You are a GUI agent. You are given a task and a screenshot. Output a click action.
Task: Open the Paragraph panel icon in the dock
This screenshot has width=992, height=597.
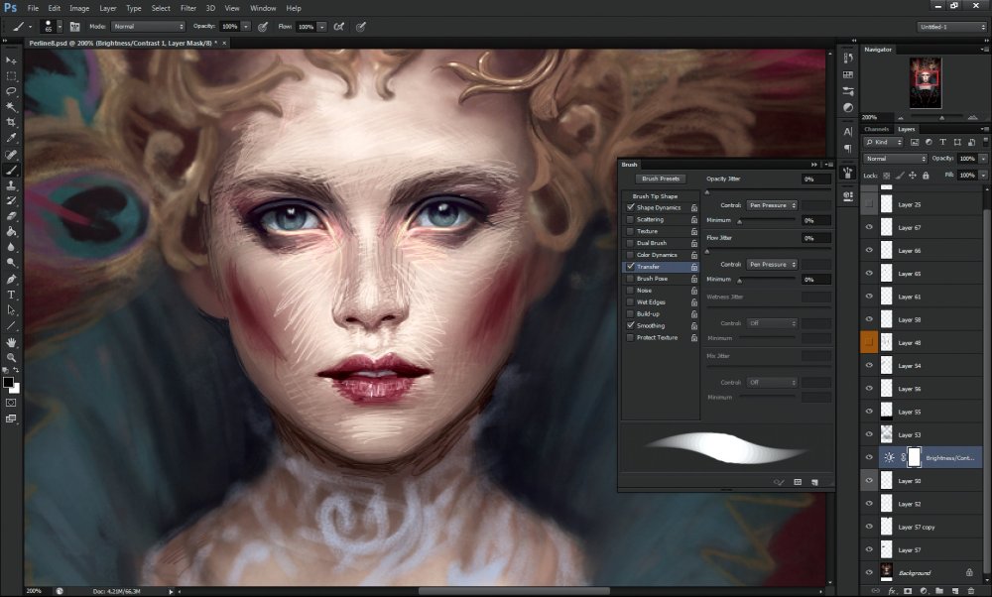pyautogui.click(x=848, y=148)
